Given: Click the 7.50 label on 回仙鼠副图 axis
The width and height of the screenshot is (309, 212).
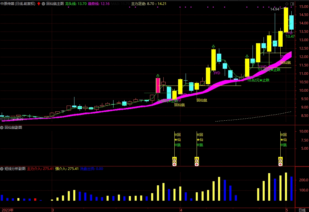Looking at the screenshot, I should click(x=305, y=140).
